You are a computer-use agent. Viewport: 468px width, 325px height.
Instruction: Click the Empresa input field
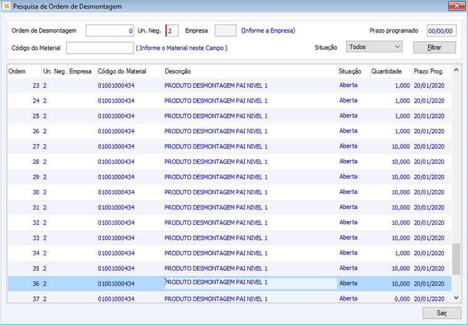(225, 31)
